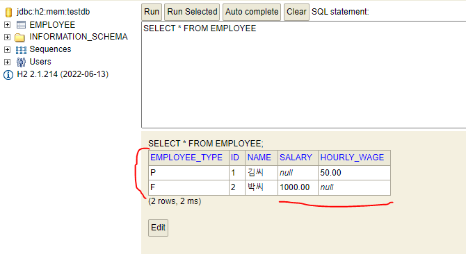Click the EMPLOYEE_TYPE column header
Viewport: 466px width, 254px height.
(188, 158)
